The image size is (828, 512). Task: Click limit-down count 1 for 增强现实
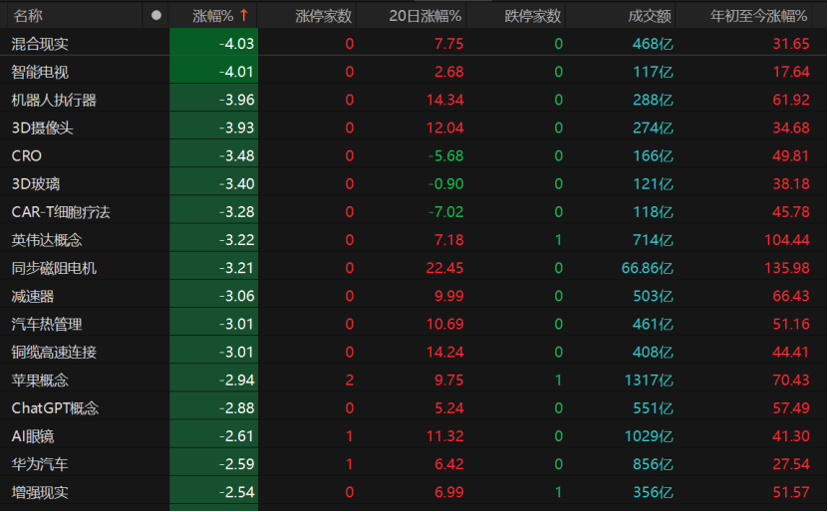[558, 492]
